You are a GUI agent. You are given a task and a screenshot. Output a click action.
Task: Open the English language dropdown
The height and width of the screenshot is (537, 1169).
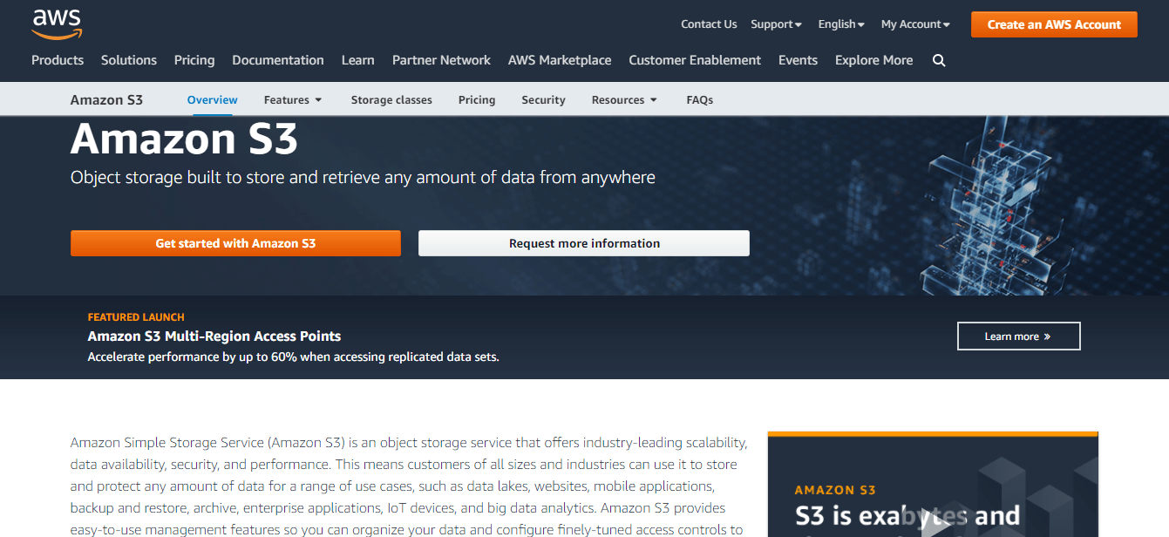[841, 24]
